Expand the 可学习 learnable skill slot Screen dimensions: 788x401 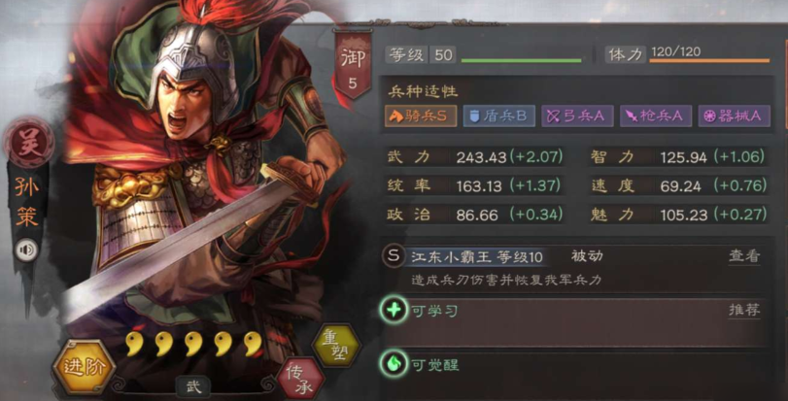[575, 321]
